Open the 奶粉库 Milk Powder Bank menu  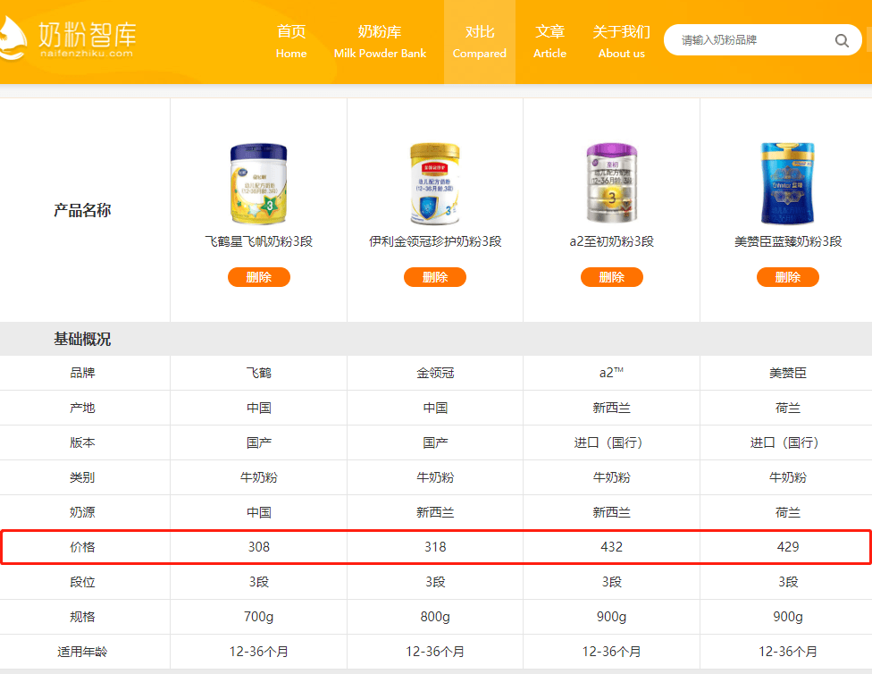point(380,42)
